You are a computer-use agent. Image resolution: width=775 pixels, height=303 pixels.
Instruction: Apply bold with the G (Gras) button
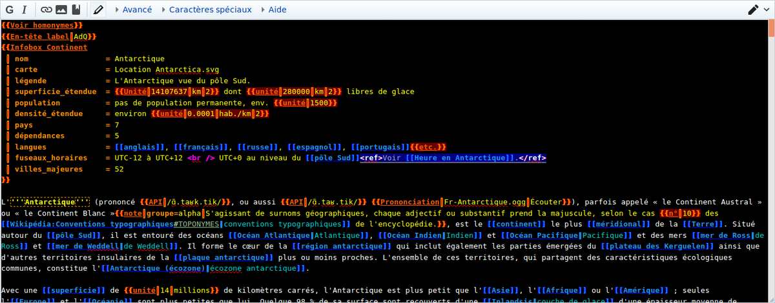[10, 10]
